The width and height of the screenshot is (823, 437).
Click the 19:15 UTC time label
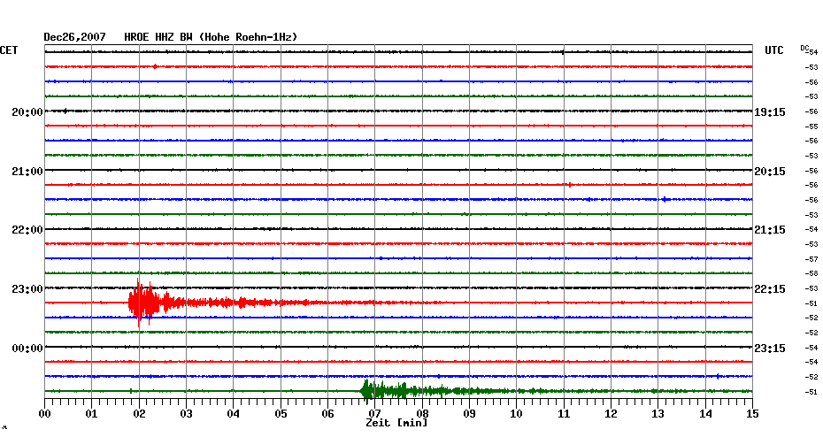(770, 112)
